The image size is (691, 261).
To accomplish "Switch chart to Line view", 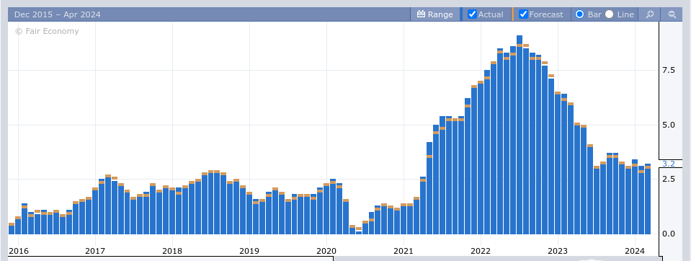I will tap(609, 14).
